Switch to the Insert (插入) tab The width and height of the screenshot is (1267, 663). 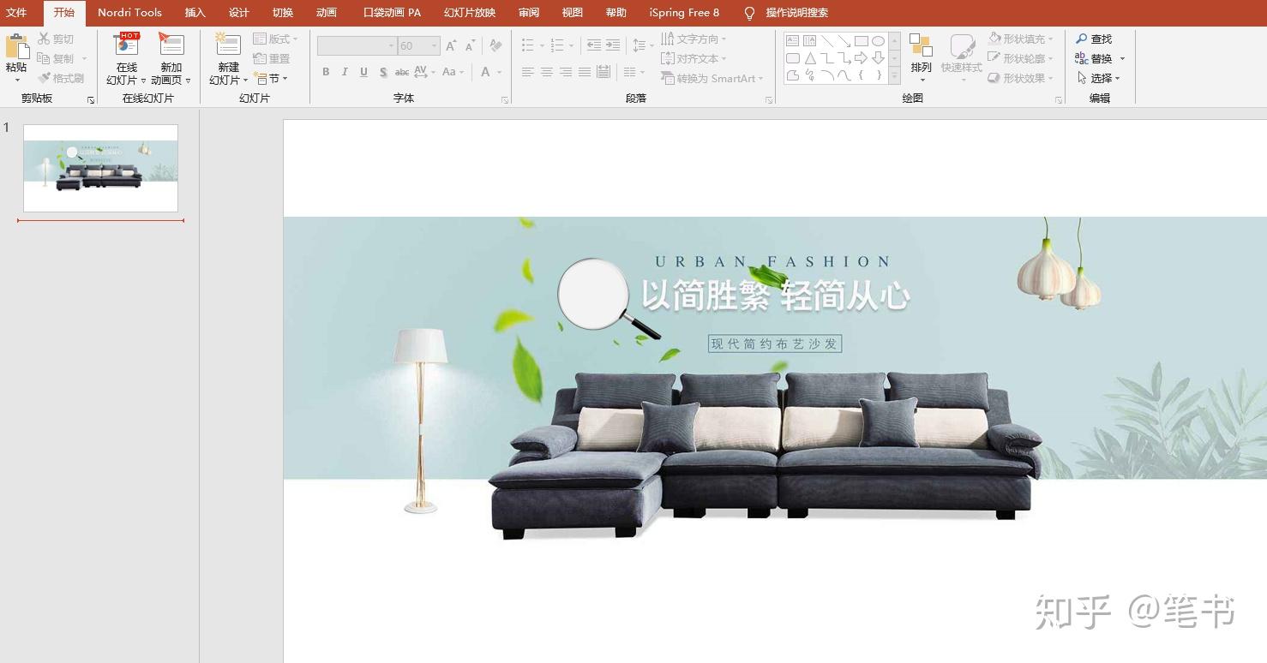tap(195, 13)
